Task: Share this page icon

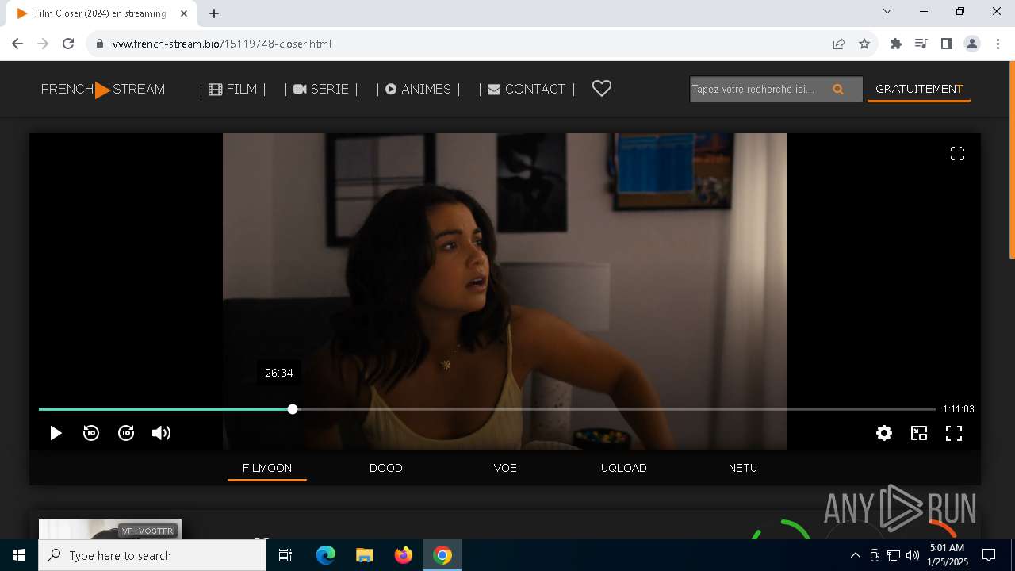Action: 839,44
